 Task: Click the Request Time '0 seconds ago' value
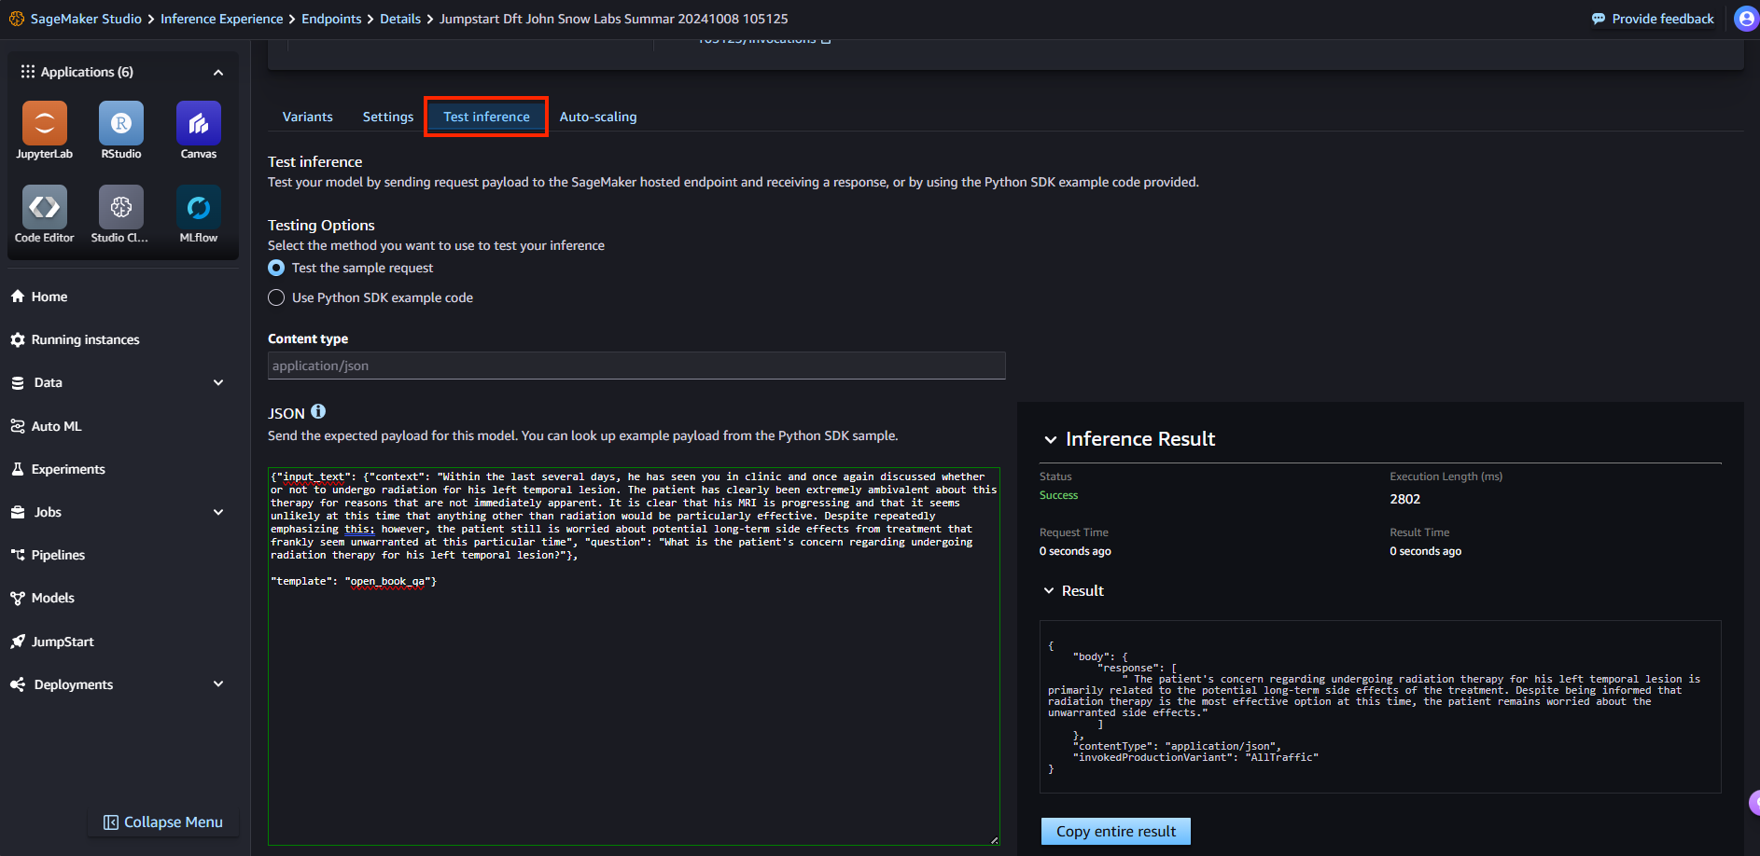[x=1075, y=551]
